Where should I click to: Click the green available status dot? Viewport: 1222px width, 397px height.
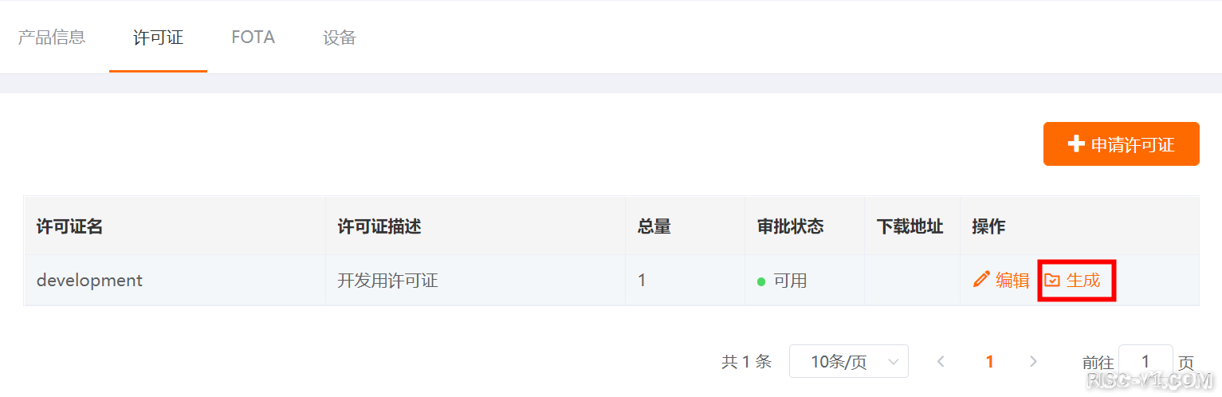pos(761,281)
